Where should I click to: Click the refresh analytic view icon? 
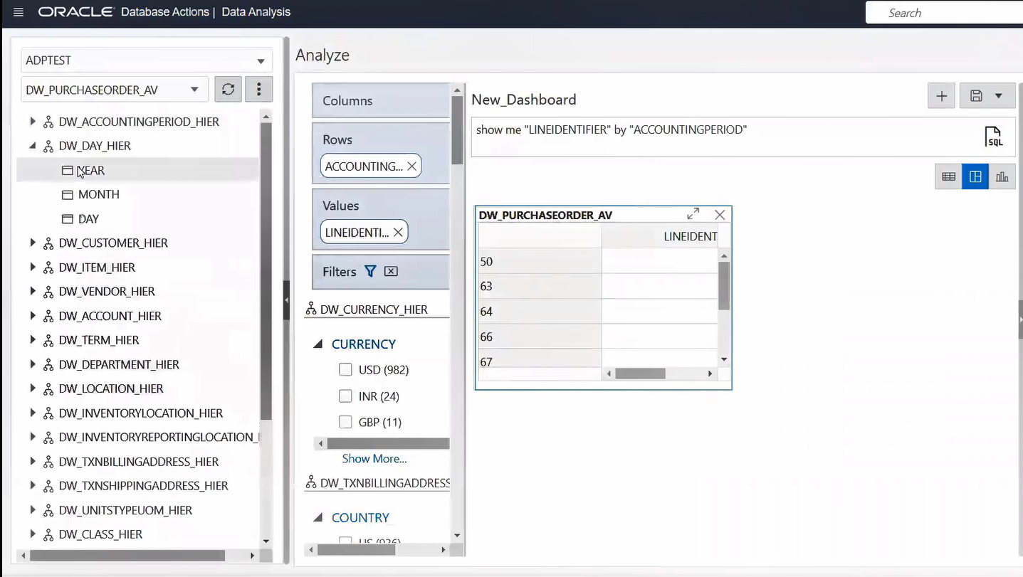228,90
